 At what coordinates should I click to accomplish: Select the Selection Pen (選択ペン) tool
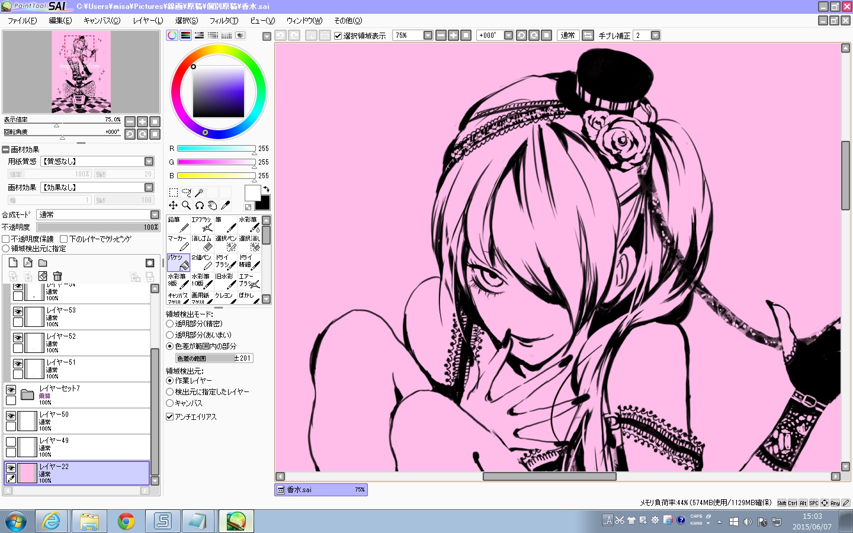[x=225, y=243]
